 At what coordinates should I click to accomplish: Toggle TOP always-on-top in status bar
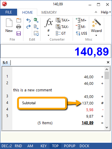pyautogui.click(x=55, y=146)
